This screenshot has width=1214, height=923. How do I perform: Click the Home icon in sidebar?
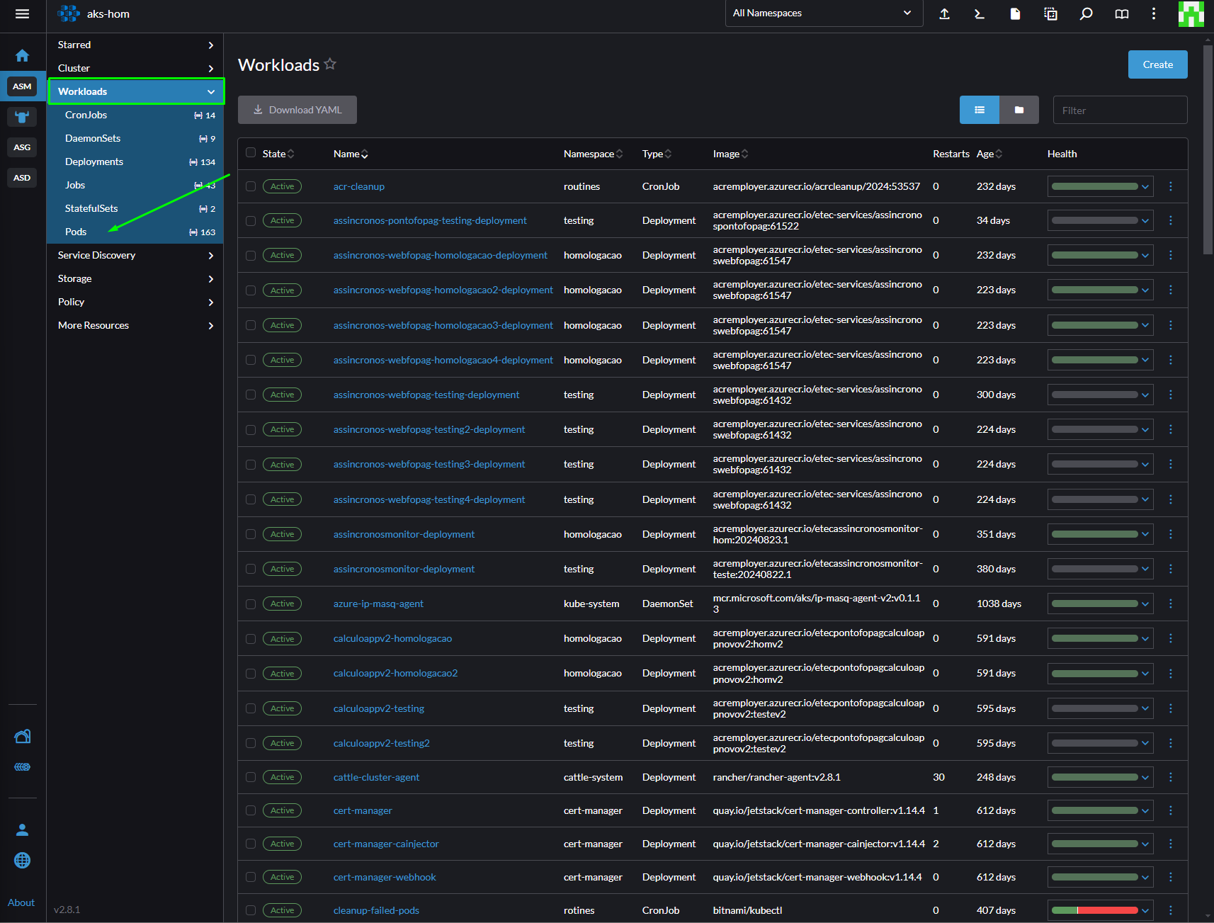tap(22, 55)
